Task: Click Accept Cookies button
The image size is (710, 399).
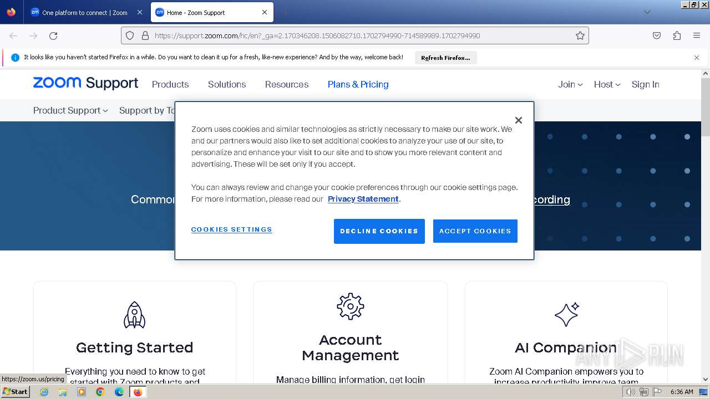Action: click(475, 231)
